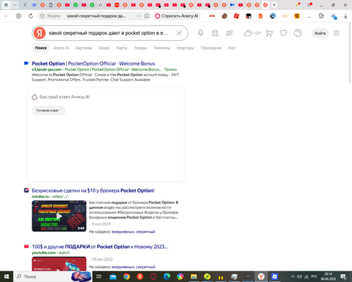
Task: Switch to the Картинки tab
Action: click(84, 48)
